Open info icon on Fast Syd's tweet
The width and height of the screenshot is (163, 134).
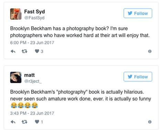click(x=150, y=51)
